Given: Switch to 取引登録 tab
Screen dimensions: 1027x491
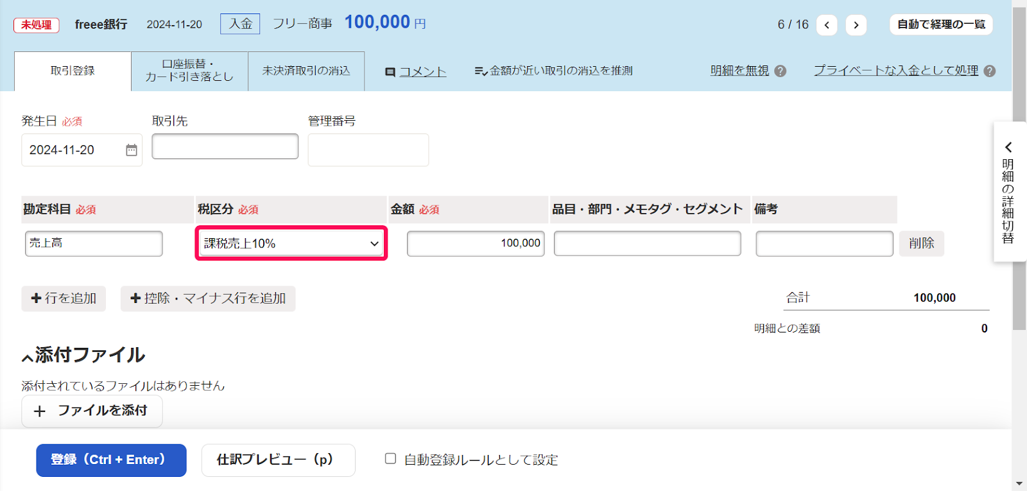Looking at the screenshot, I should 73,71.
